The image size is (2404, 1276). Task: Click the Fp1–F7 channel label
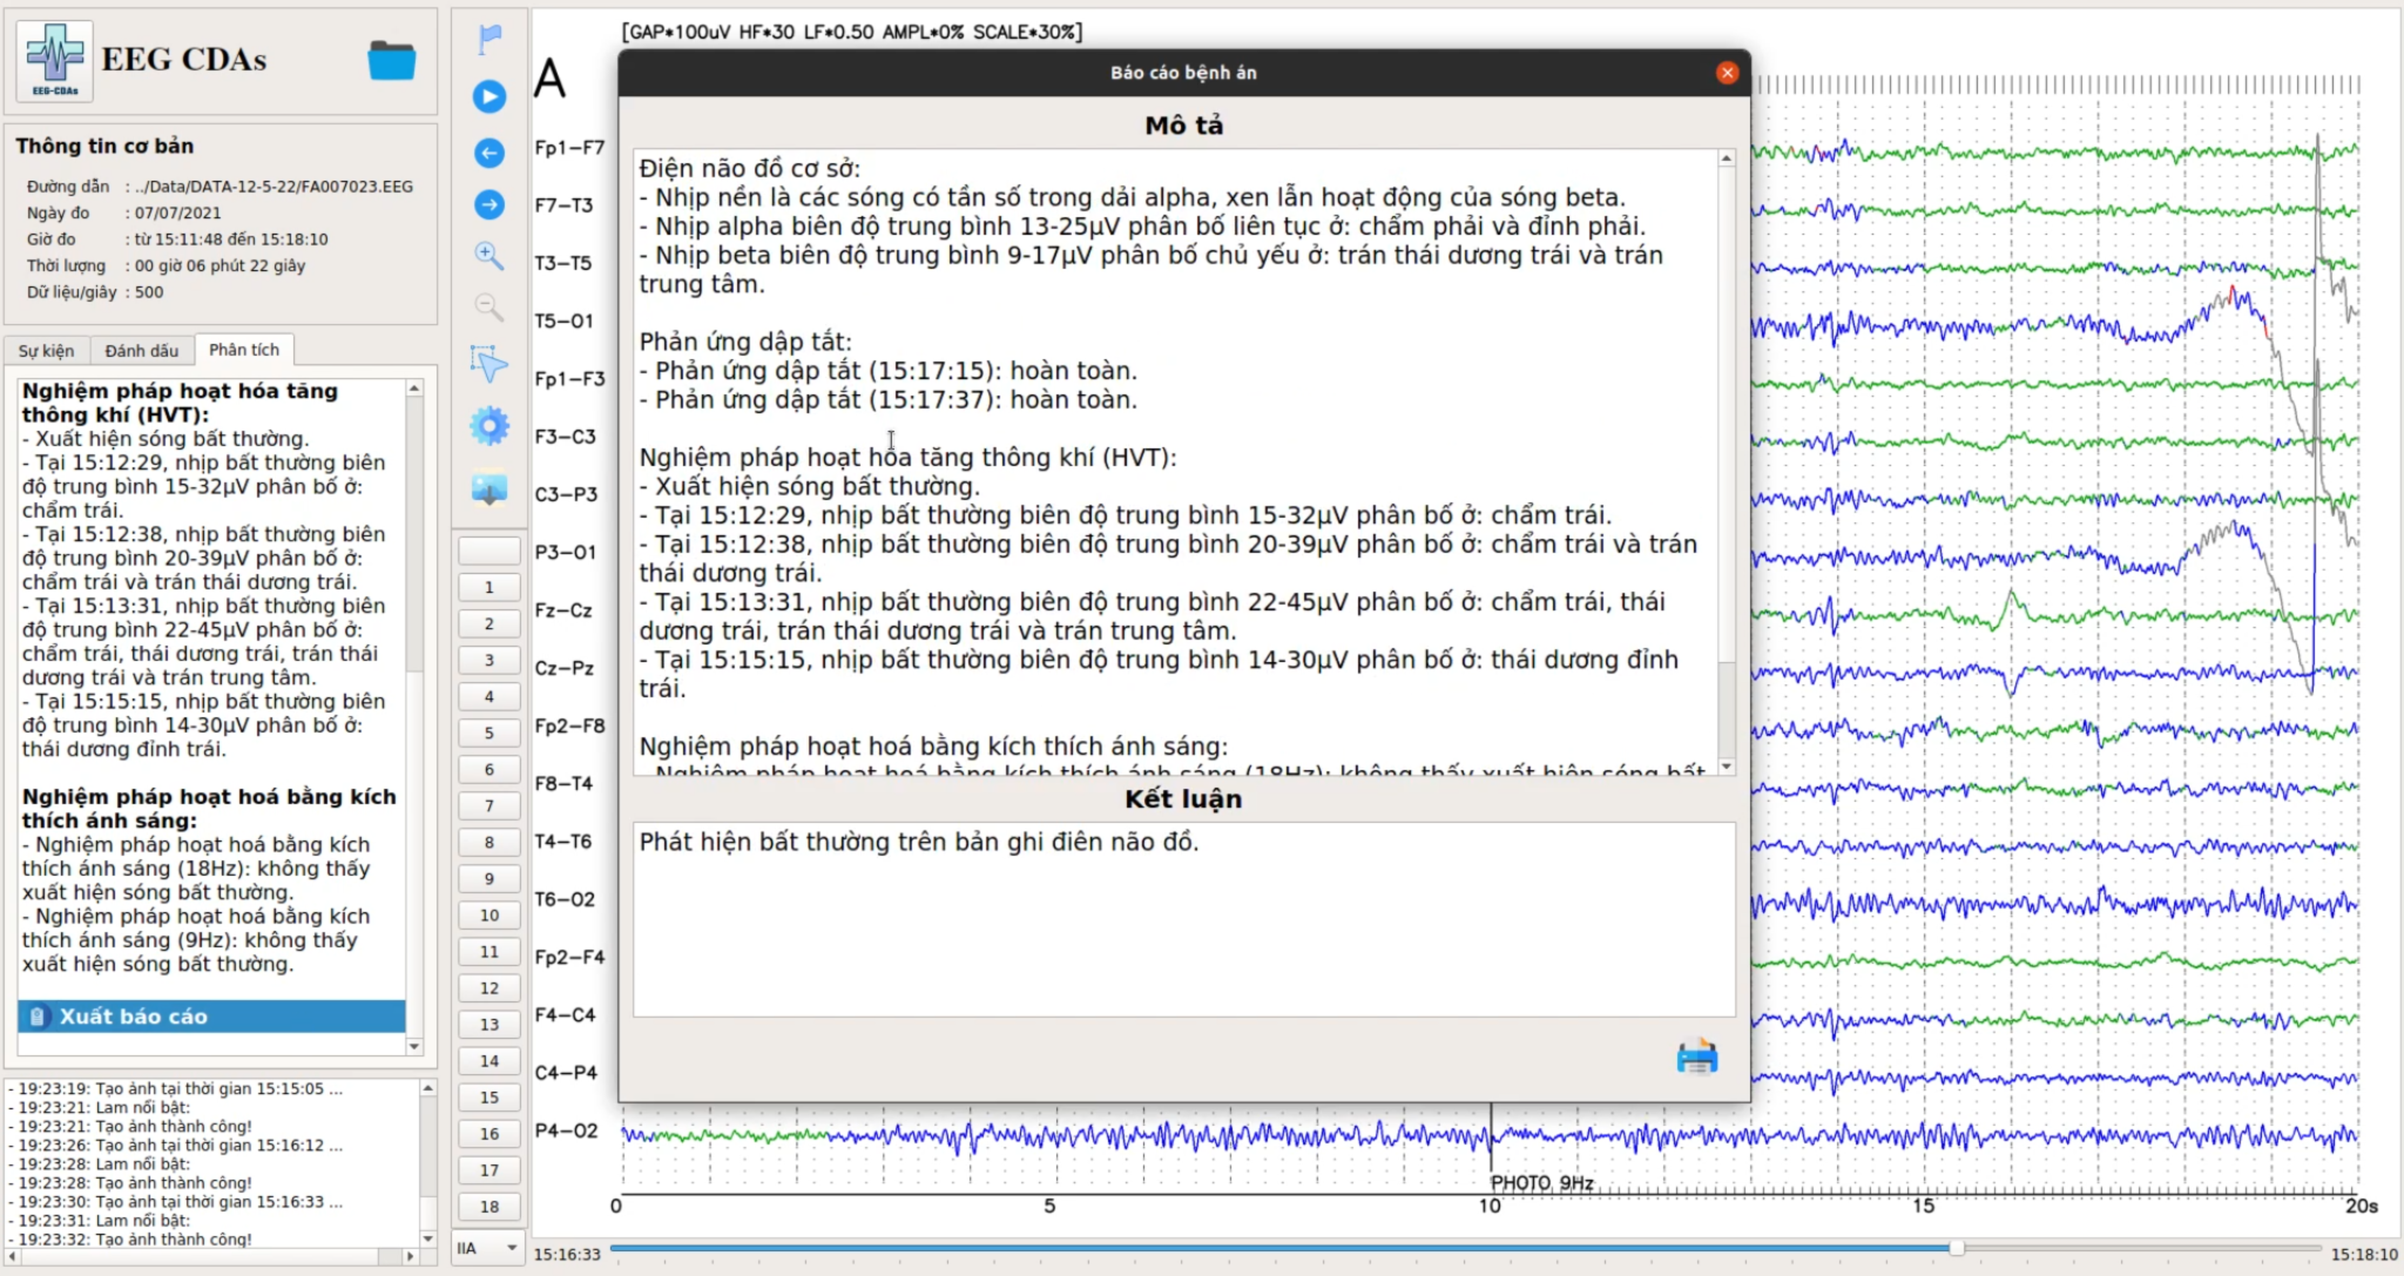tap(569, 147)
